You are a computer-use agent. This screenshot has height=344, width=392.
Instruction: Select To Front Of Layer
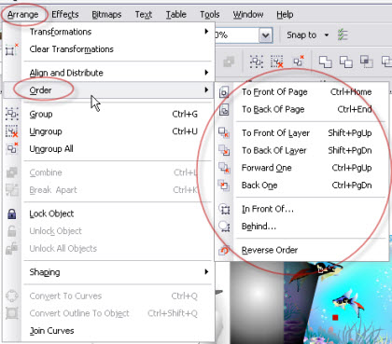pyautogui.click(x=301, y=133)
